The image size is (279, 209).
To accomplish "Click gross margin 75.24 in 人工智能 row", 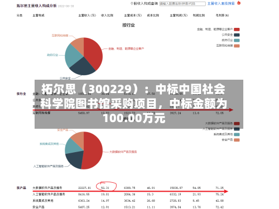I will (x=220, y=195).
